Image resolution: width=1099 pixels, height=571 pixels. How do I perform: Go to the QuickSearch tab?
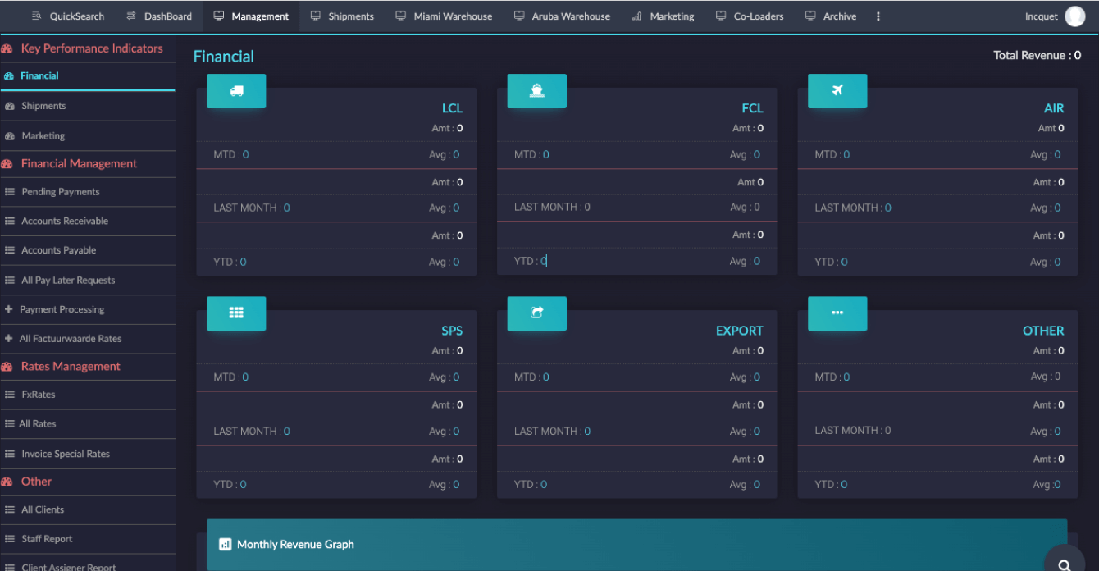click(68, 16)
